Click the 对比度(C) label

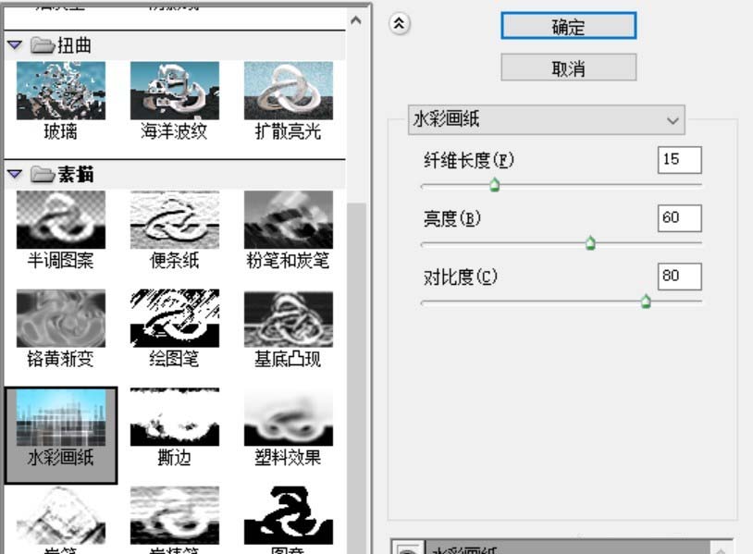(x=460, y=277)
